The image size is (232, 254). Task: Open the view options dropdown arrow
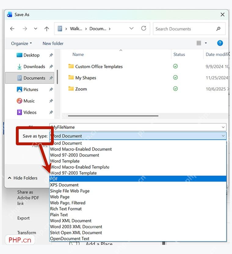(x=206, y=43)
